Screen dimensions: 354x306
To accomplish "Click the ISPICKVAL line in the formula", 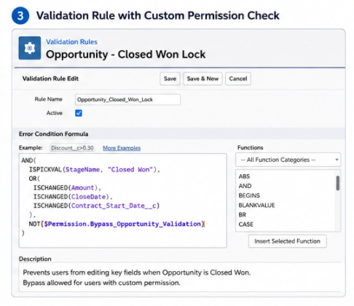I will point(95,170).
